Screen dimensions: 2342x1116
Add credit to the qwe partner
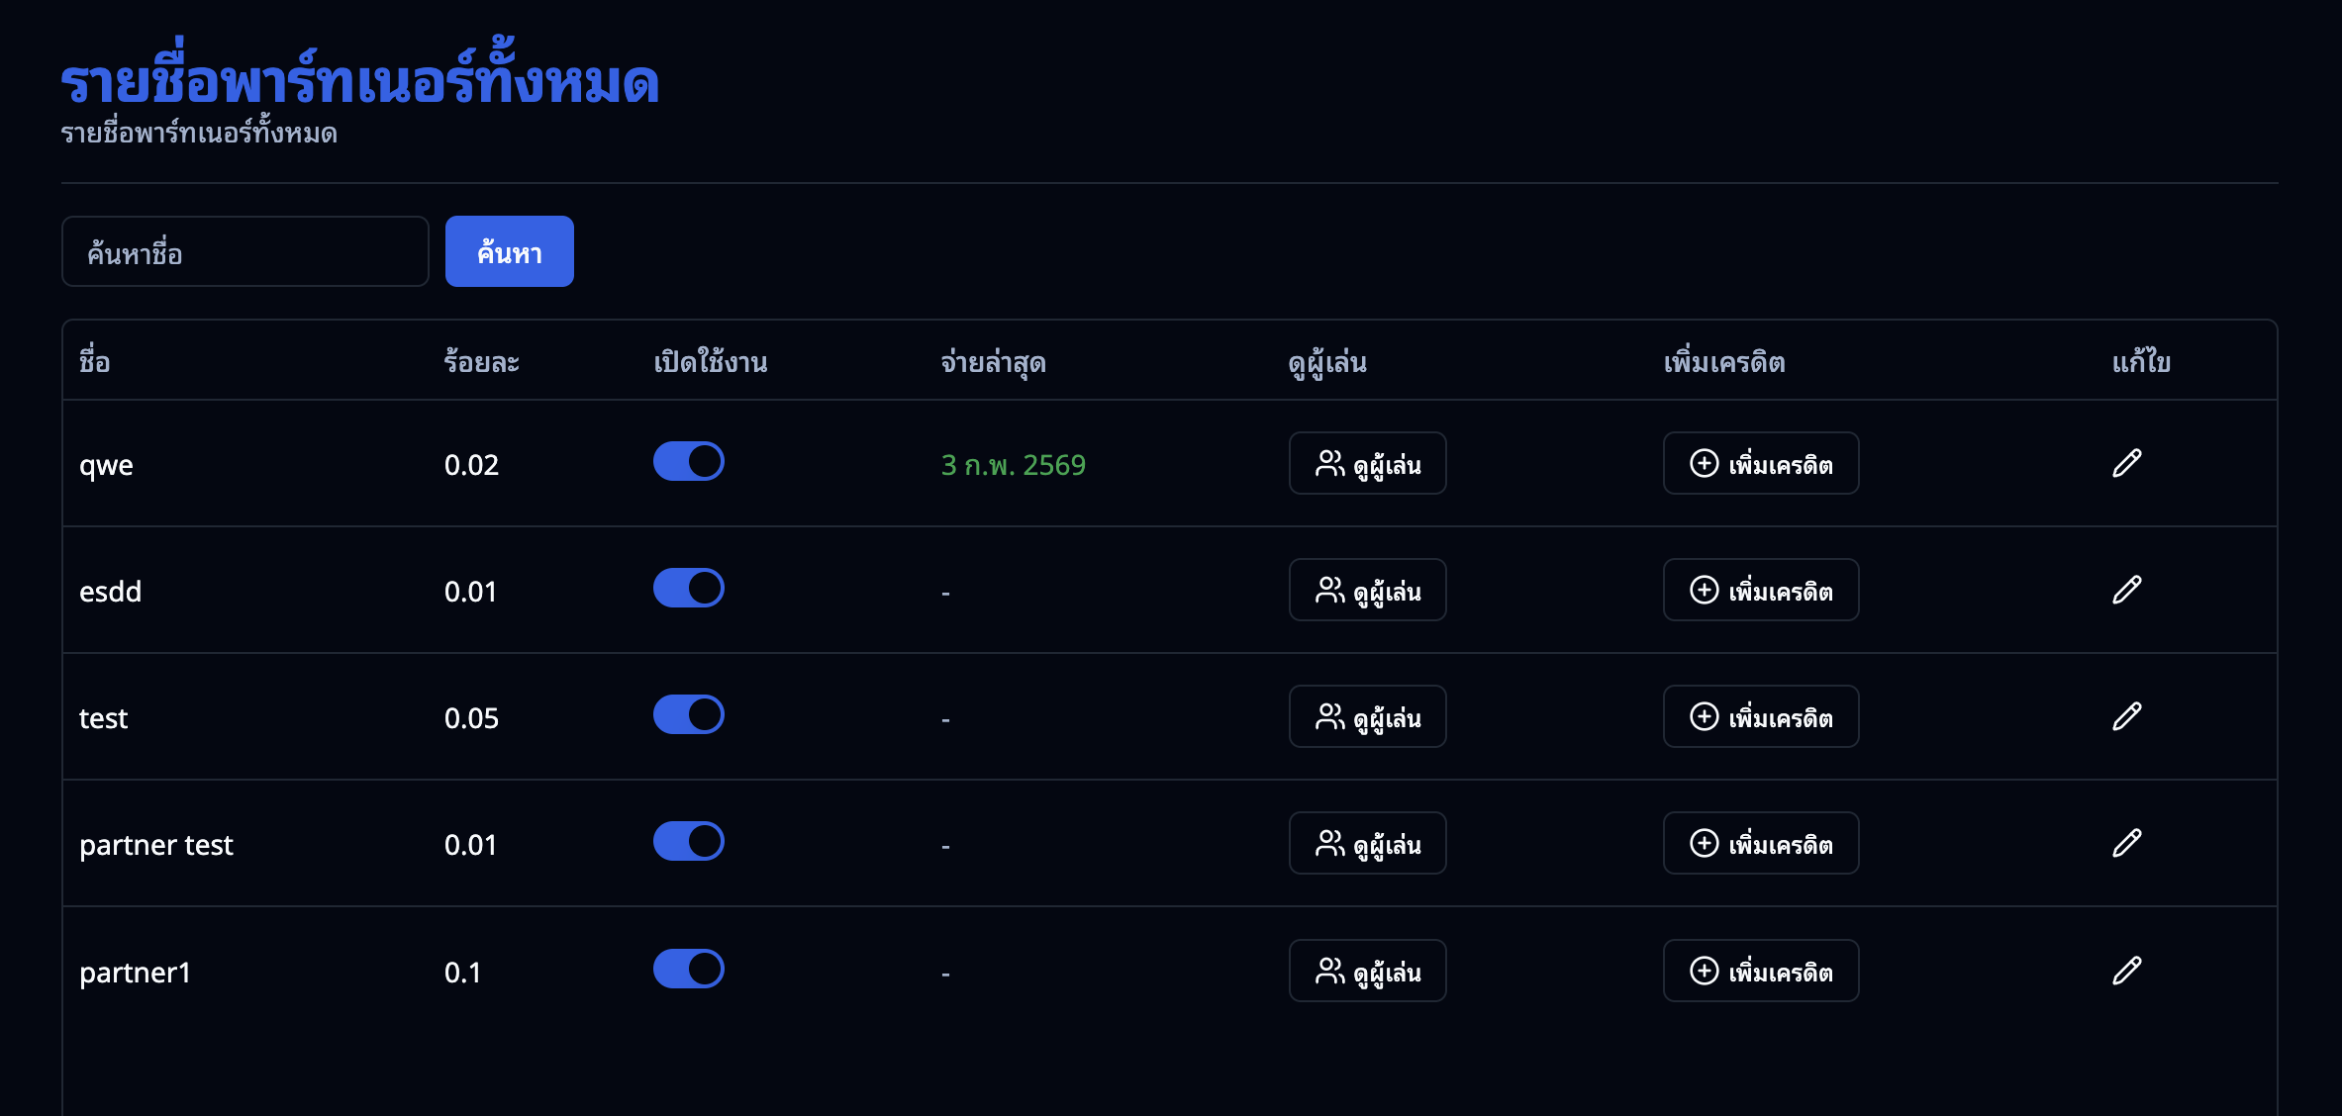click(1760, 463)
